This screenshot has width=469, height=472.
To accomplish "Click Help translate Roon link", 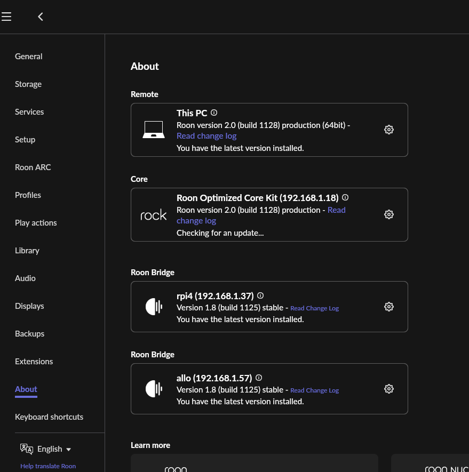I will pos(48,466).
